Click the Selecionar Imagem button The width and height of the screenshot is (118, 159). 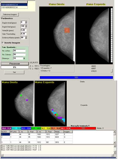(10, 14)
